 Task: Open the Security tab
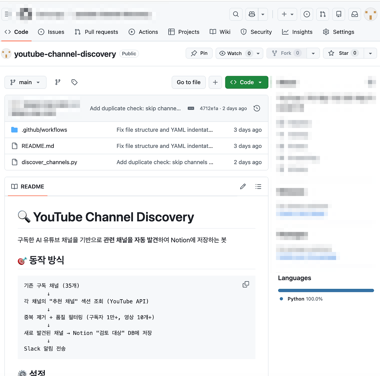256,32
